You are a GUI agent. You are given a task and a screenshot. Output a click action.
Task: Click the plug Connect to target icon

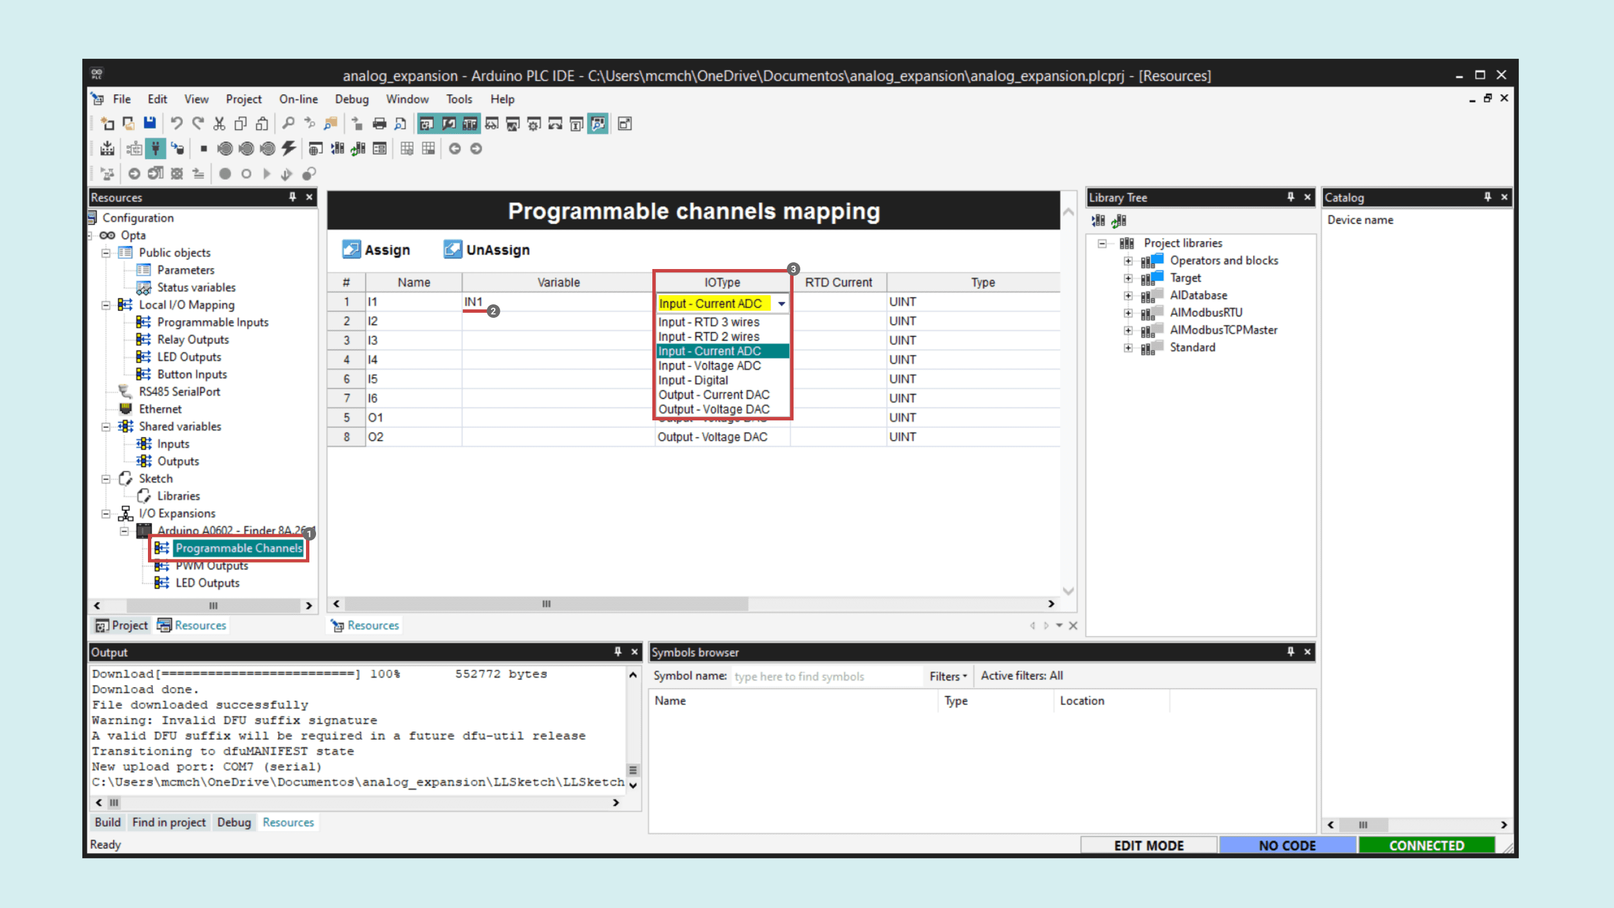point(155,149)
